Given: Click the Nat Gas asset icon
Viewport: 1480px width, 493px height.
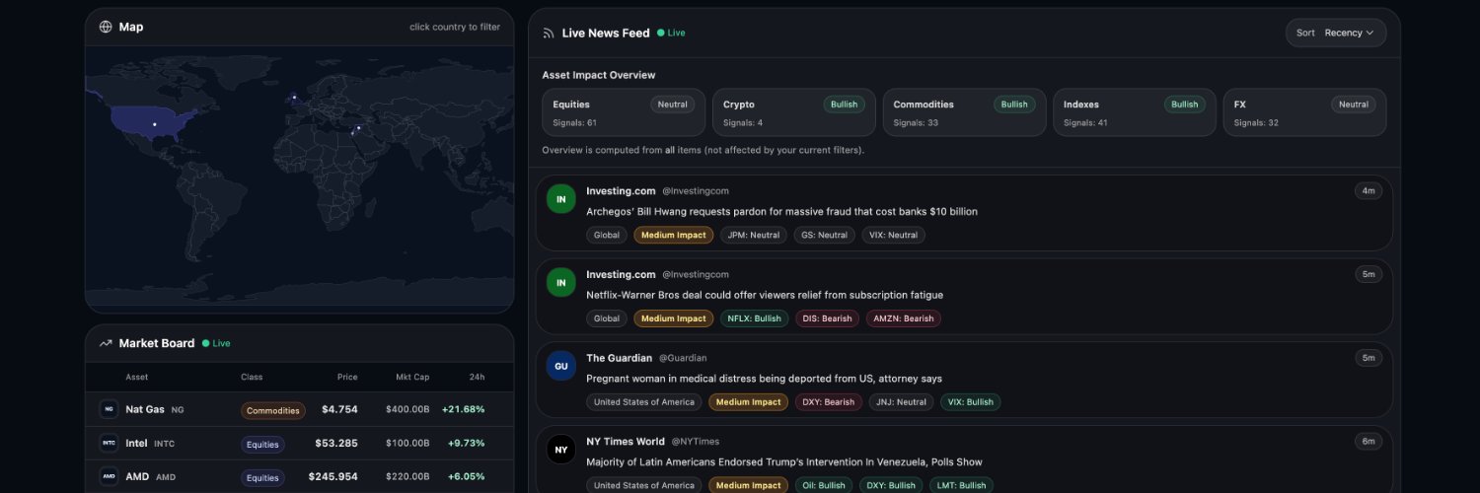Looking at the screenshot, I should [109, 409].
